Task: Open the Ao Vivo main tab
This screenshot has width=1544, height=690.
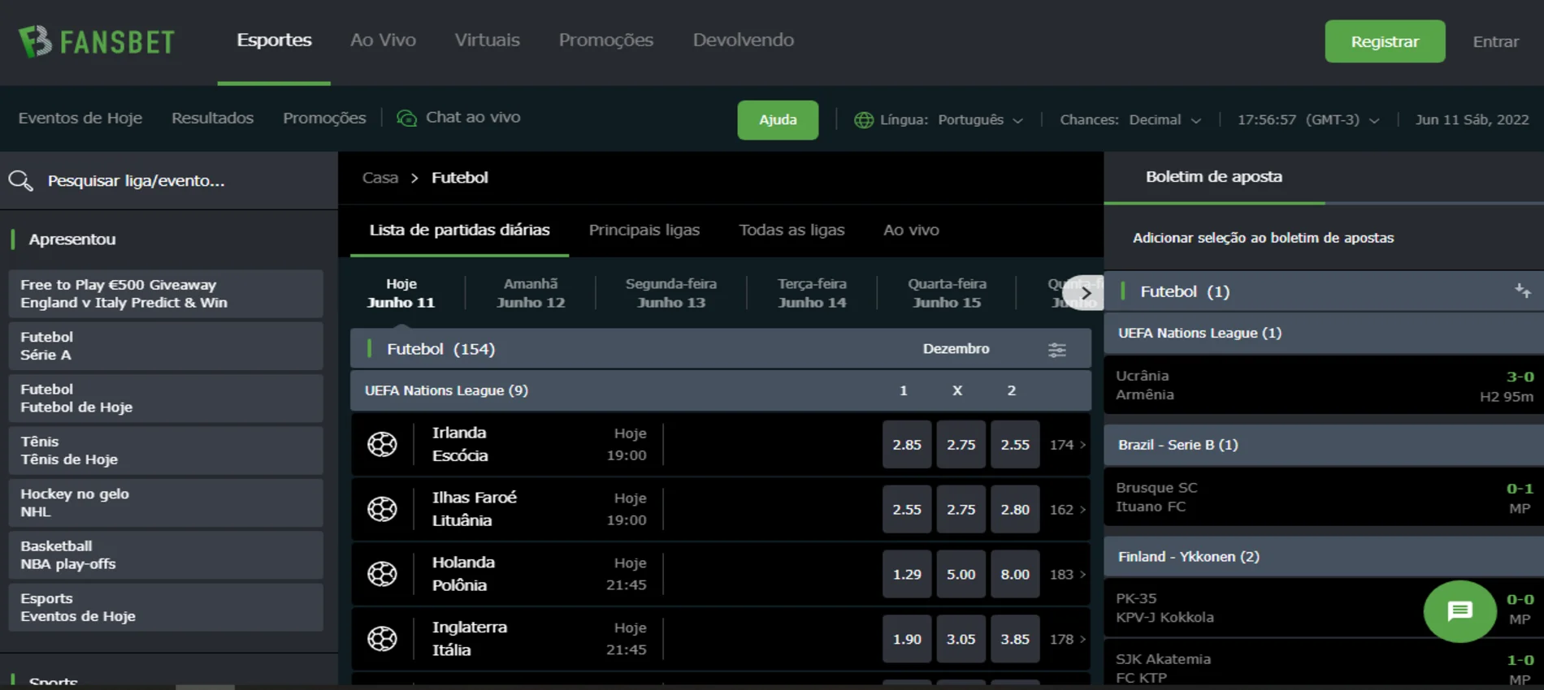Action: pyautogui.click(x=383, y=41)
